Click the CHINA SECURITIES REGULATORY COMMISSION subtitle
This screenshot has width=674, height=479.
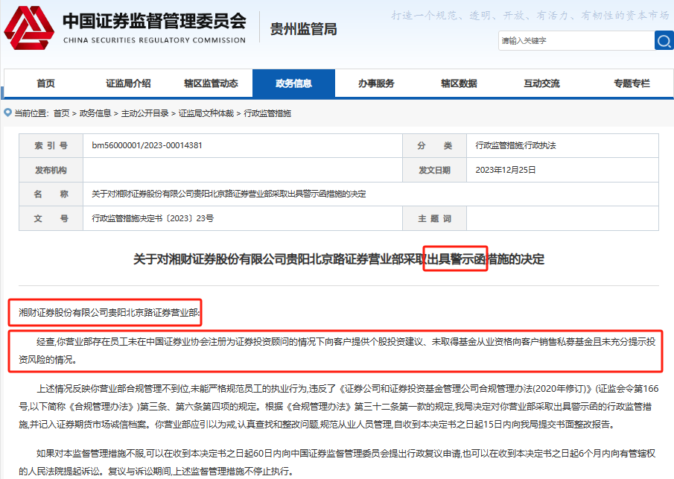point(154,40)
